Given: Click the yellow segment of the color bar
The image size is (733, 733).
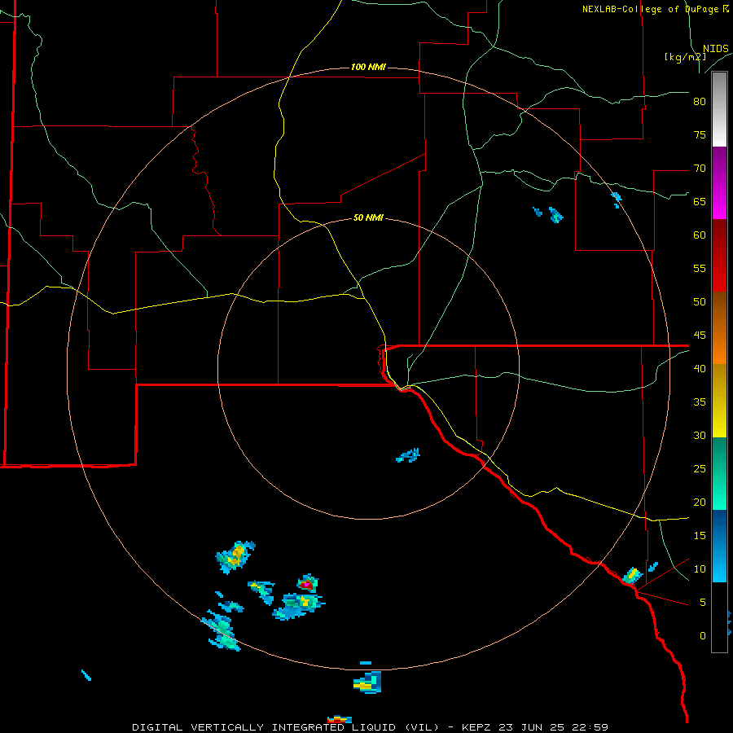Looking at the screenshot, I should 719,401.
